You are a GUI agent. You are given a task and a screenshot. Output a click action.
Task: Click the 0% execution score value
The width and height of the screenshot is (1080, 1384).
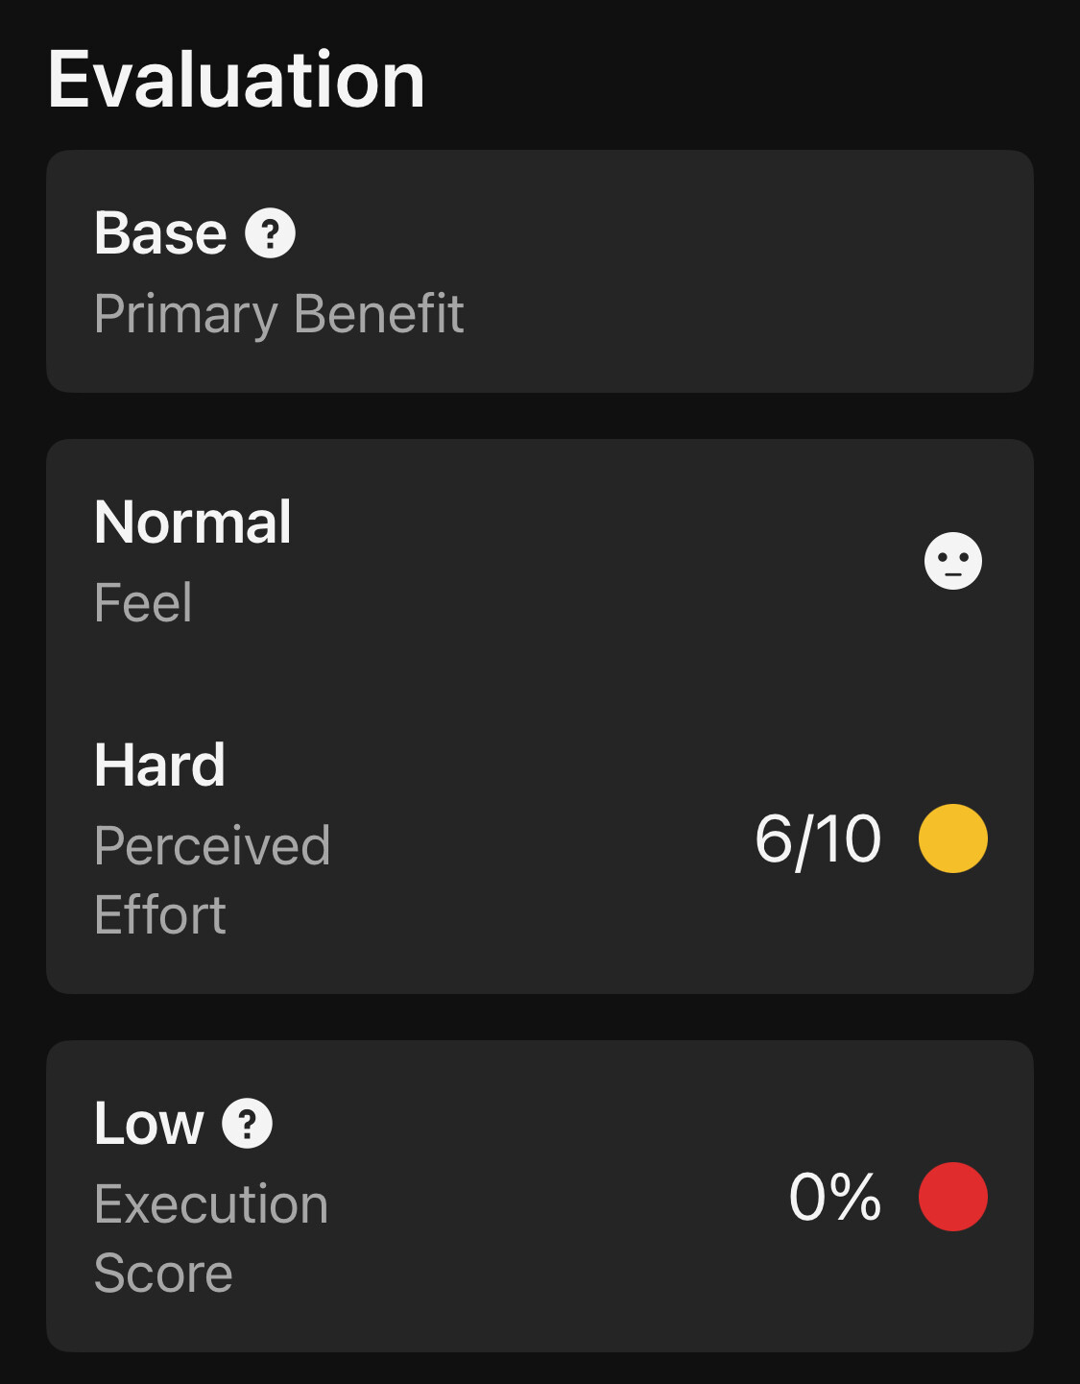coord(834,1197)
